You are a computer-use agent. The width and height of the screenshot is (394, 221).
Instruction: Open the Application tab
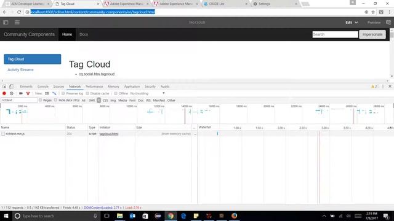132,87
